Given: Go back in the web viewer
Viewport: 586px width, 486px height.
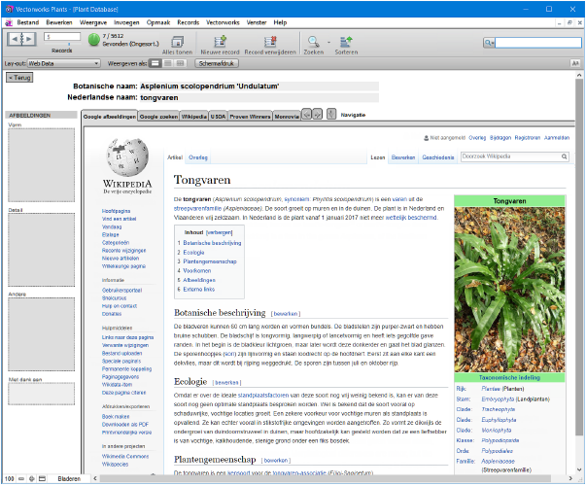Looking at the screenshot, I should [x=306, y=114].
